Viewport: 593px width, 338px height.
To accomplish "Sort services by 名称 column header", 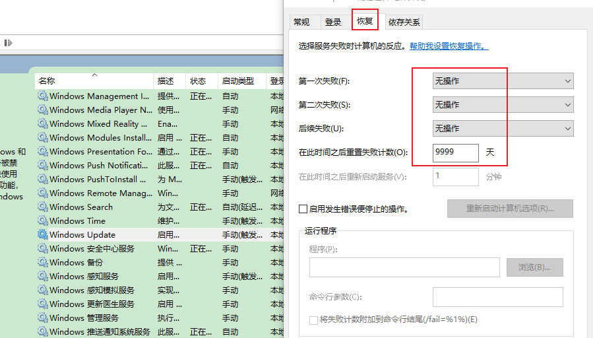I will 94,81.
